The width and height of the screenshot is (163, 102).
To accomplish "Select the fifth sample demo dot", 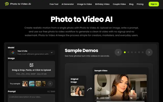I will pyautogui.click(x=139, y=52).
